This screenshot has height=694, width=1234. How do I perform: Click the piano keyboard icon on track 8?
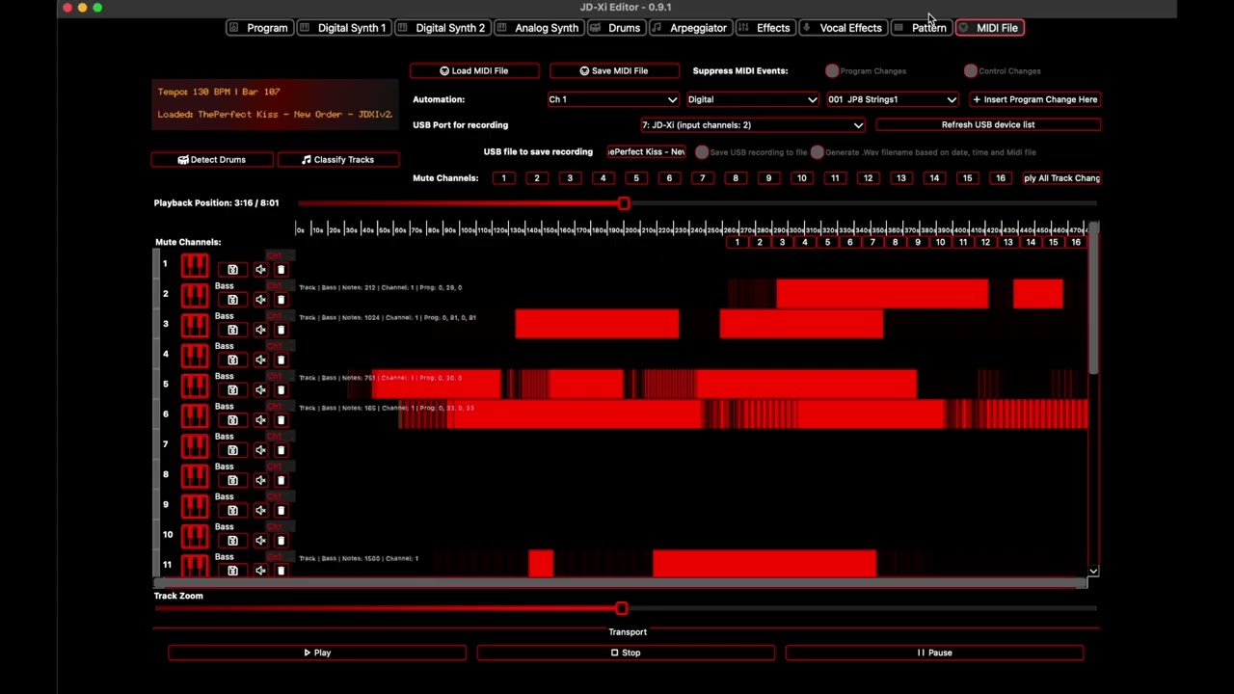pyautogui.click(x=195, y=474)
